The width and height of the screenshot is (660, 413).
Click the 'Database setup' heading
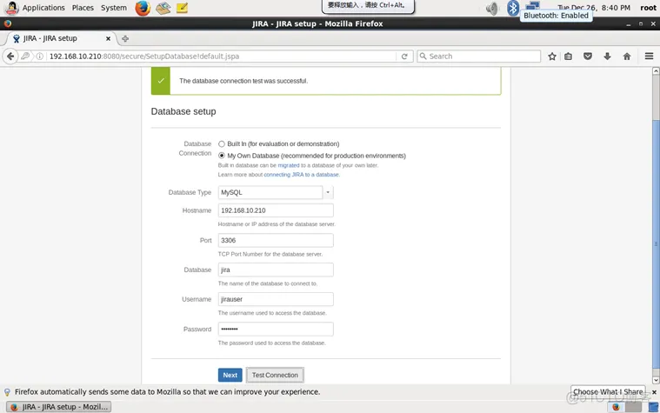pos(183,111)
